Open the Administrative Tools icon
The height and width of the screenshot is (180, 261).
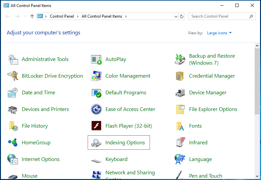[x=13, y=59]
